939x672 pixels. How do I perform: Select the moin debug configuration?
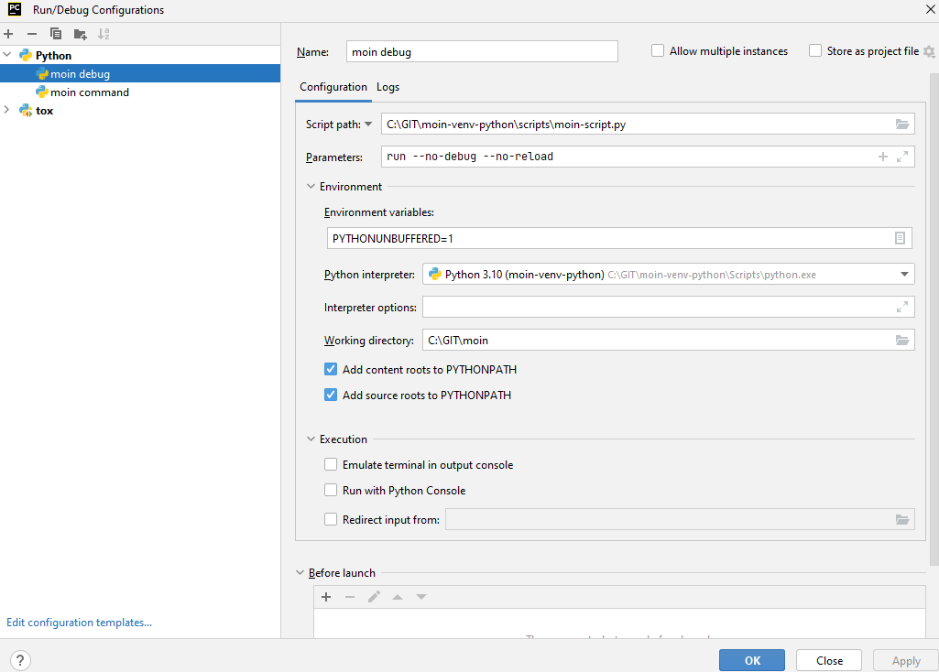pos(140,73)
